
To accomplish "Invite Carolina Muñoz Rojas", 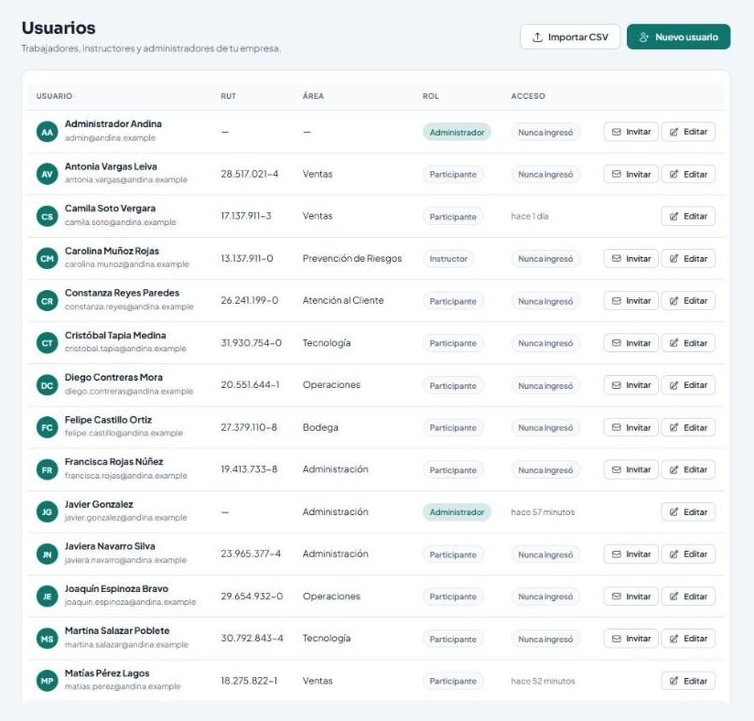I will 630,259.
